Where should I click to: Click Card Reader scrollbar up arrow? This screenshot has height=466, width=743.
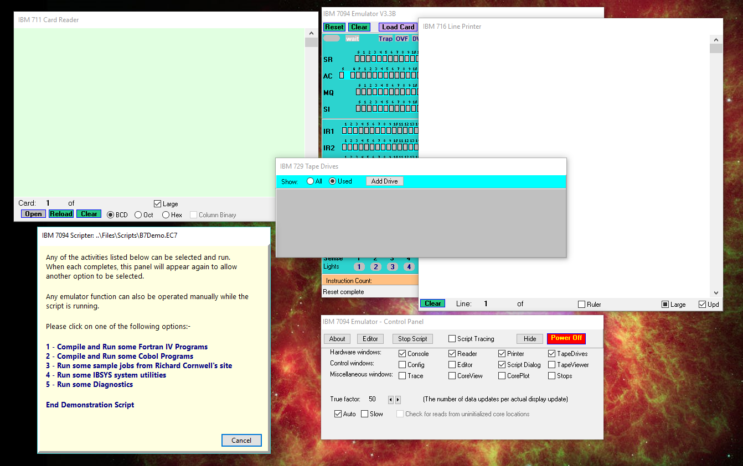point(311,34)
